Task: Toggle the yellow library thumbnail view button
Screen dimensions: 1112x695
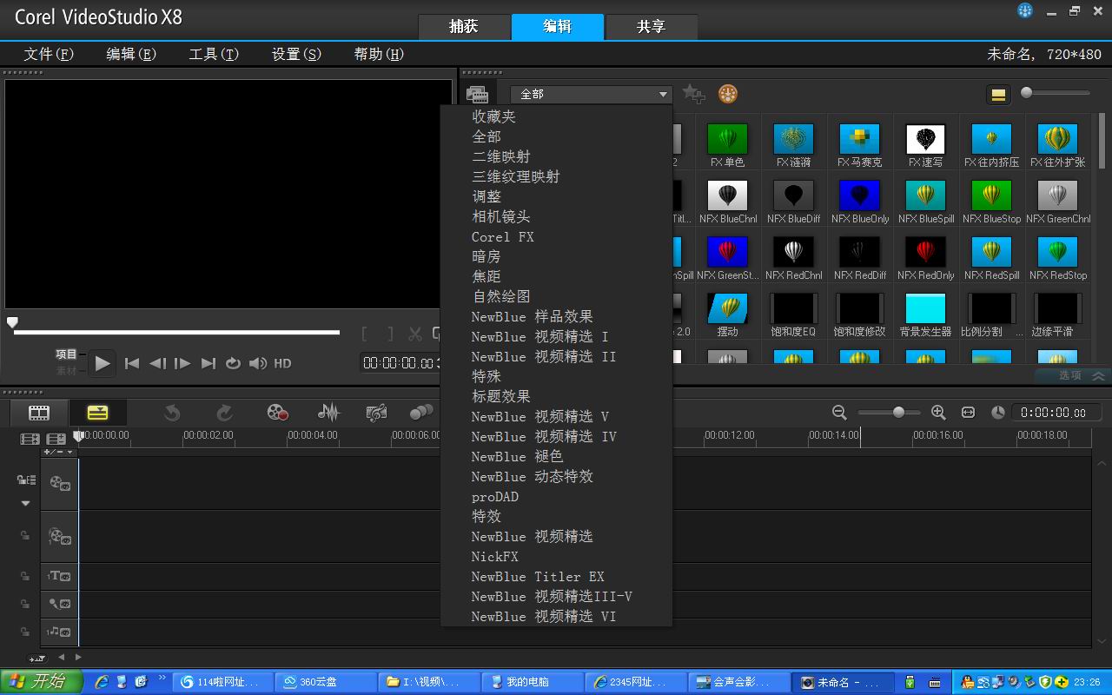Action: click(998, 95)
